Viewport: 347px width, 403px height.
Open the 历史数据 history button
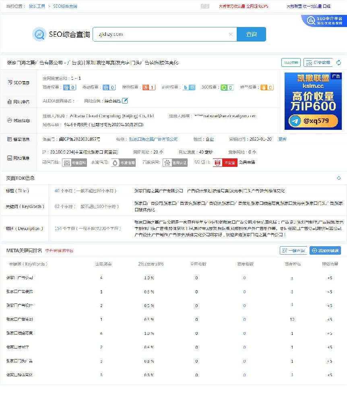(318, 62)
